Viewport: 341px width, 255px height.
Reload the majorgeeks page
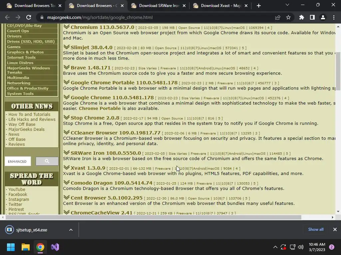(x=29, y=17)
